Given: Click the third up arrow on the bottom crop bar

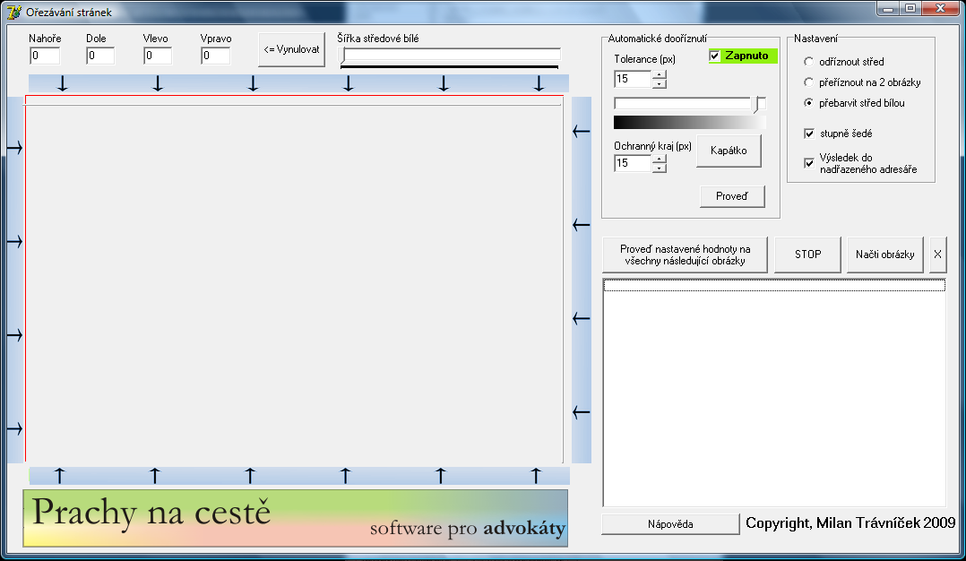Looking at the screenshot, I should pos(249,475).
